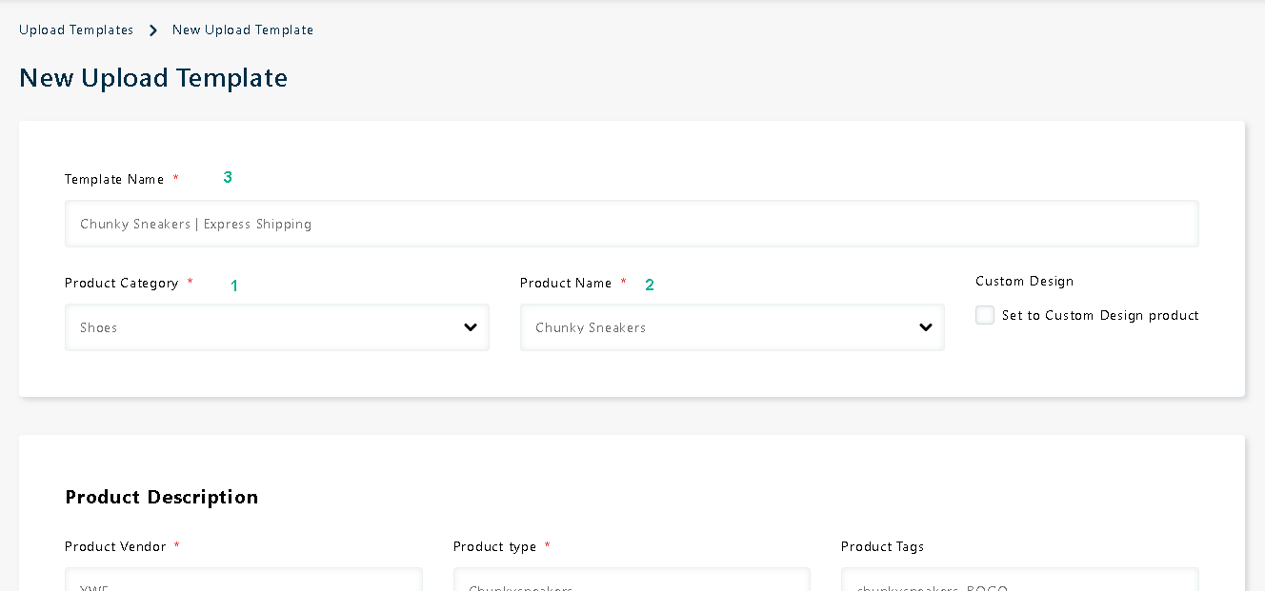
Task: Click the Set to Custom Design product label
Action: pyautogui.click(x=1100, y=316)
